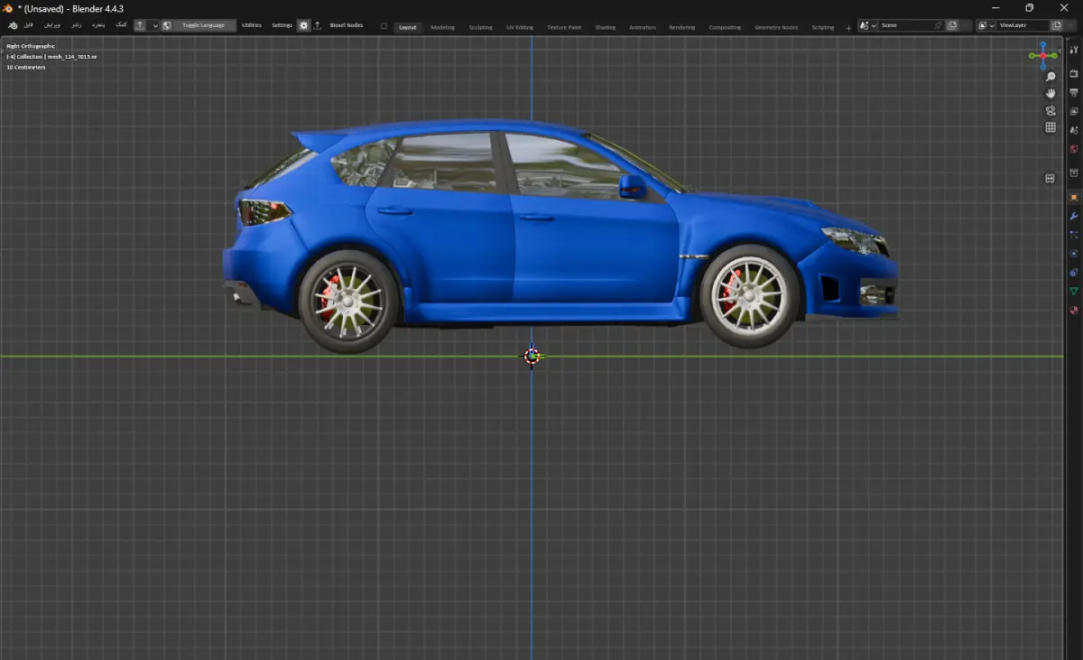1083x660 pixels.
Task: Open the Particles properties tab
Action: click(1074, 235)
